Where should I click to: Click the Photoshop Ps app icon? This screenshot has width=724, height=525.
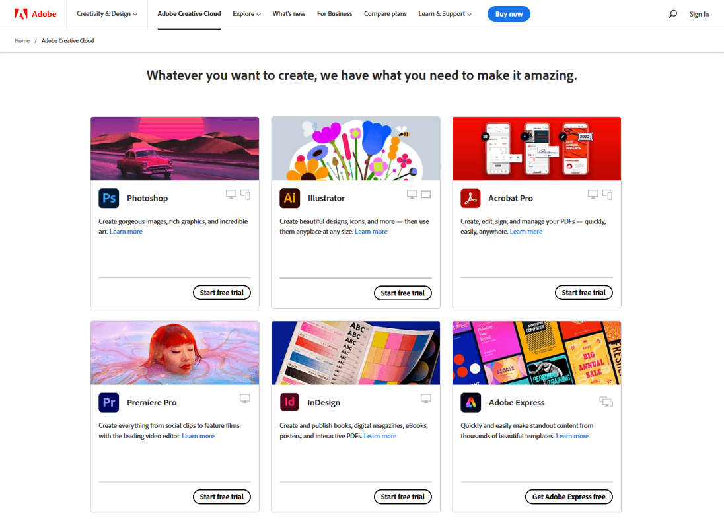pyautogui.click(x=109, y=198)
